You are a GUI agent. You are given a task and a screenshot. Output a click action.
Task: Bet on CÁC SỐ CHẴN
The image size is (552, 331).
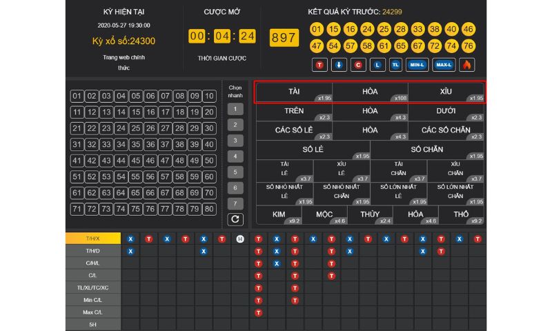click(446, 131)
